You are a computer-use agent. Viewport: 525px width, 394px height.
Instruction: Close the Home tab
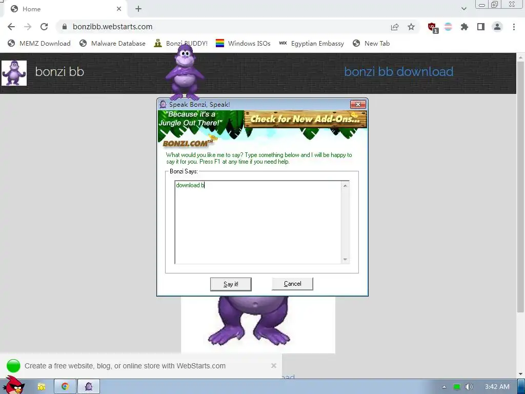[x=119, y=9]
